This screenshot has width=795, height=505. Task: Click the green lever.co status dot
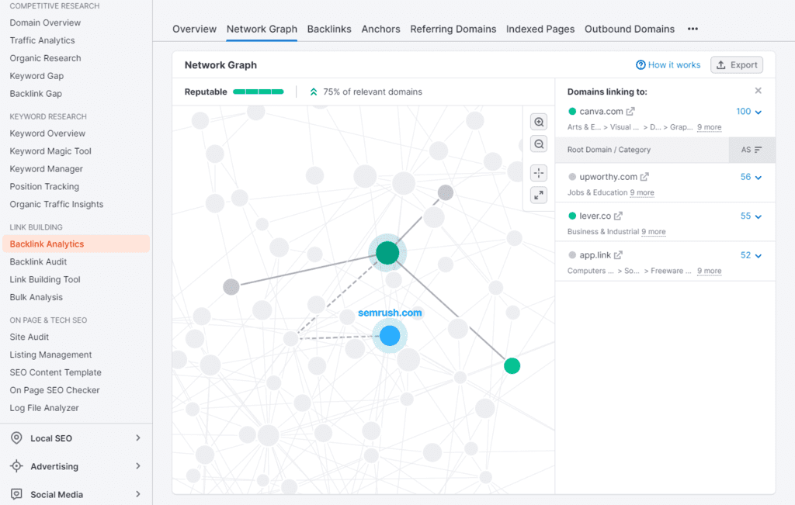tap(572, 216)
